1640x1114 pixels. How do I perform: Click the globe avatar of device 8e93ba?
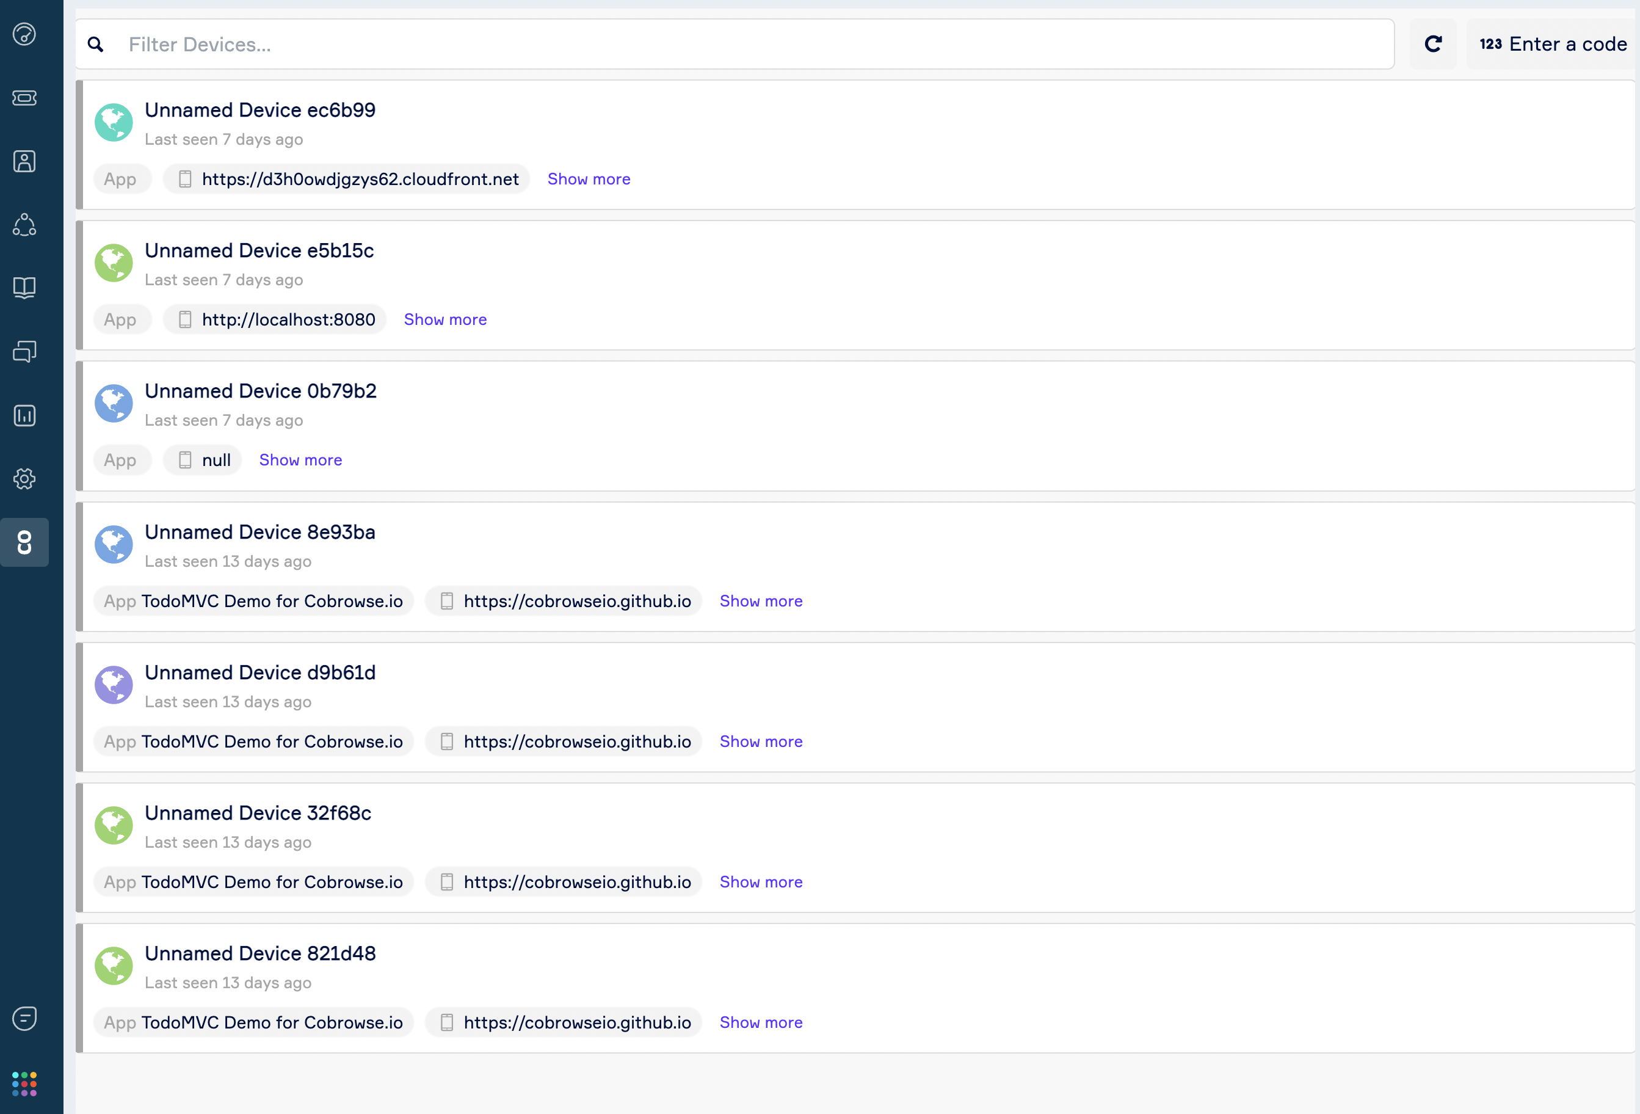114,544
